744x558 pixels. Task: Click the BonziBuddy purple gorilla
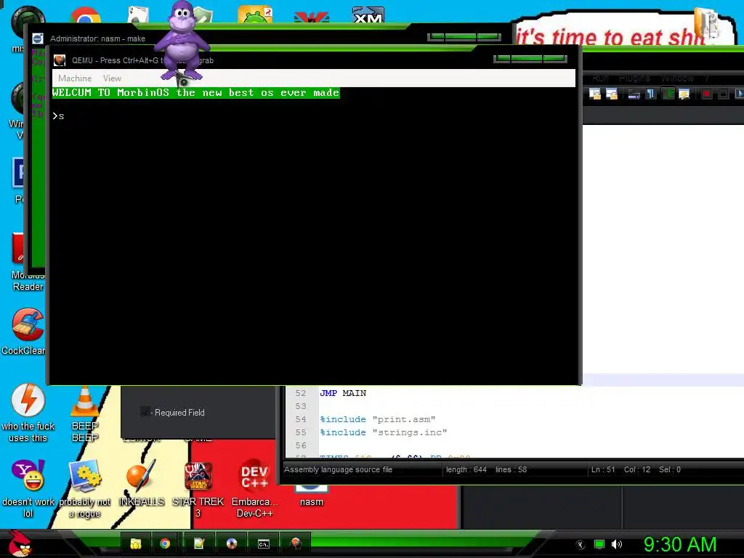(182, 41)
